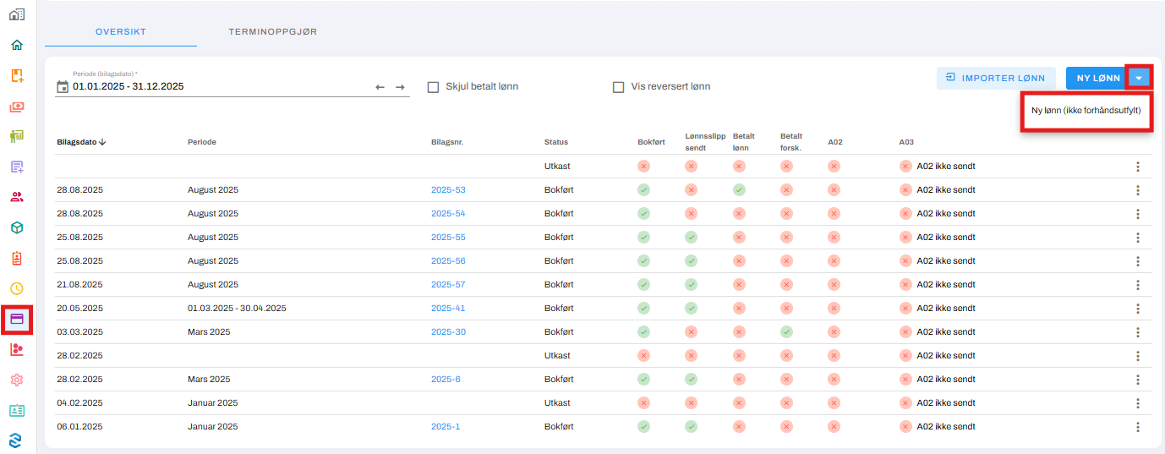Open voucher link 2025-6
The width and height of the screenshot is (1165, 454).
[x=446, y=380]
